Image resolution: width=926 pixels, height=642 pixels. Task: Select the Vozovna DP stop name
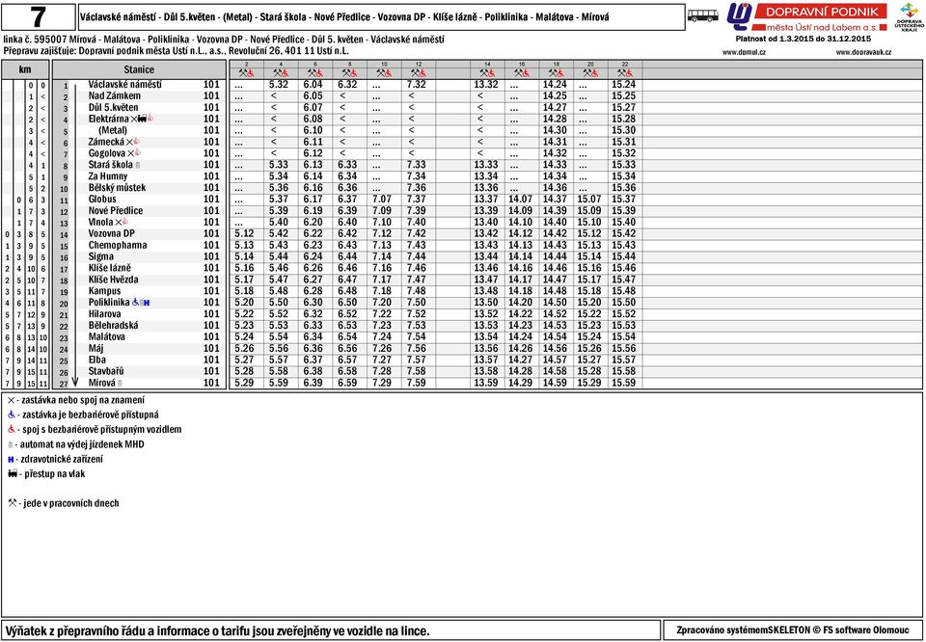click(x=112, y=233)
